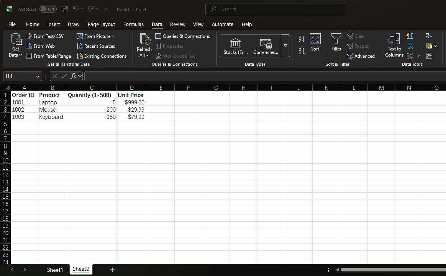Image resolution: width=446 pixels, height=276 pixels.
Task: Open the Get Data dropdown
Action: [15, 46]
